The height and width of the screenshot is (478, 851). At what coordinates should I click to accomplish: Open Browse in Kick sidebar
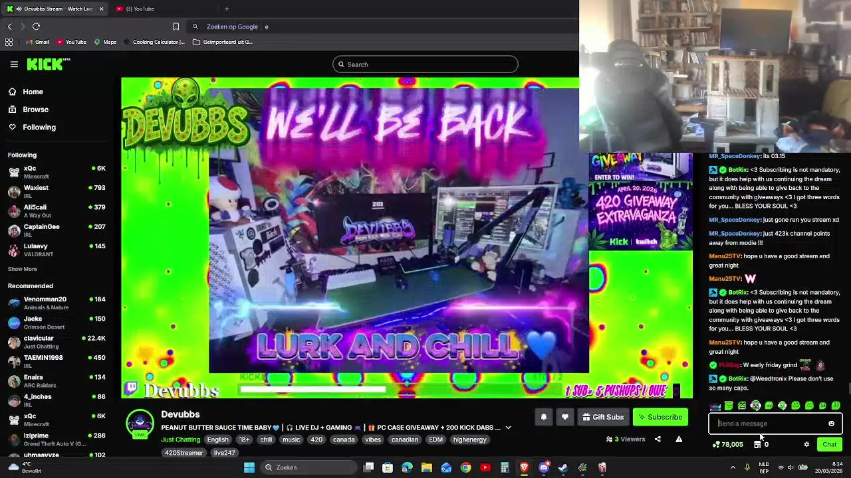(35, 110)
